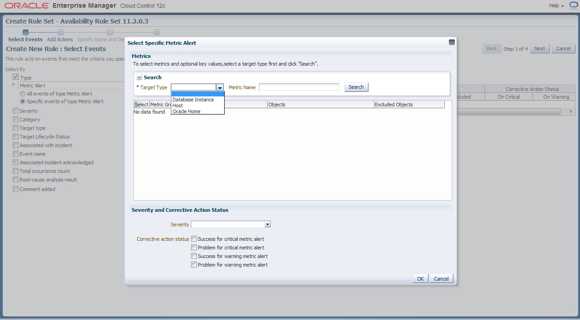Close the Select Specific Metric Alert dialog

pos(452,43)
